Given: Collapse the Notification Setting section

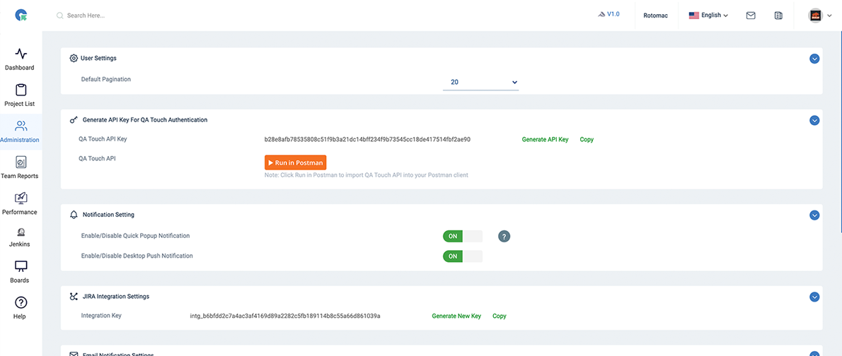Looking at the screenshot, I should coord(814,215).
